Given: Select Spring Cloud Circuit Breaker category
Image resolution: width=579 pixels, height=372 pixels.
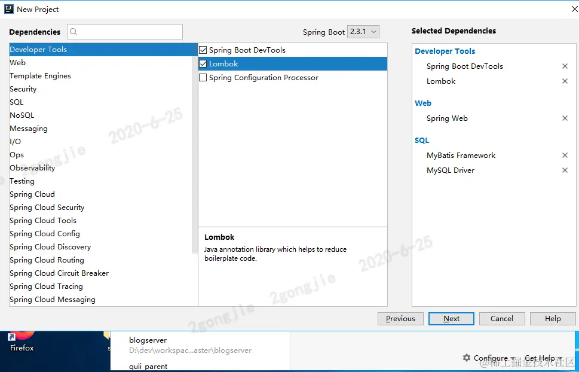Looking at the screenshot, I should coord(101,273).
